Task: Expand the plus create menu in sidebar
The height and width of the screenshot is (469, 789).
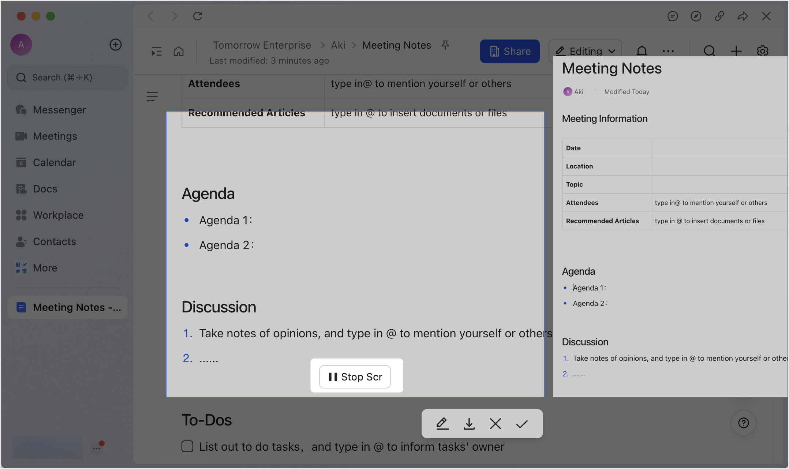Action: [116, 45]
